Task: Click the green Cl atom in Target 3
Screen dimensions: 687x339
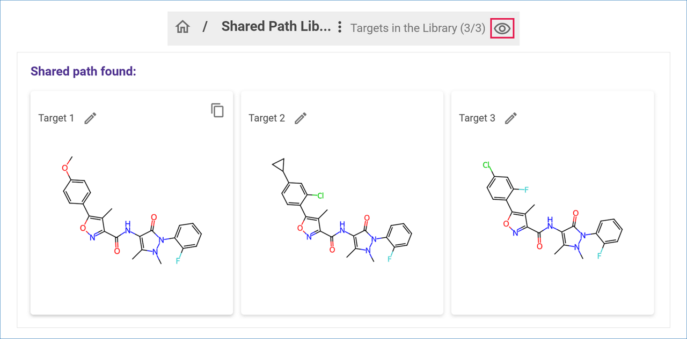Action: (487, 165)
